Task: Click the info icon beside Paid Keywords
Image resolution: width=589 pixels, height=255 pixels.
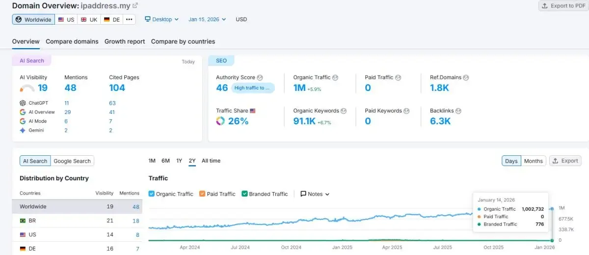Action: point(407,111)
